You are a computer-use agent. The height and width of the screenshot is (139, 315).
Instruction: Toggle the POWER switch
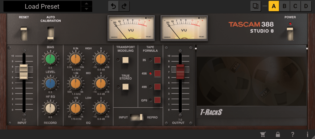point(290,34)
